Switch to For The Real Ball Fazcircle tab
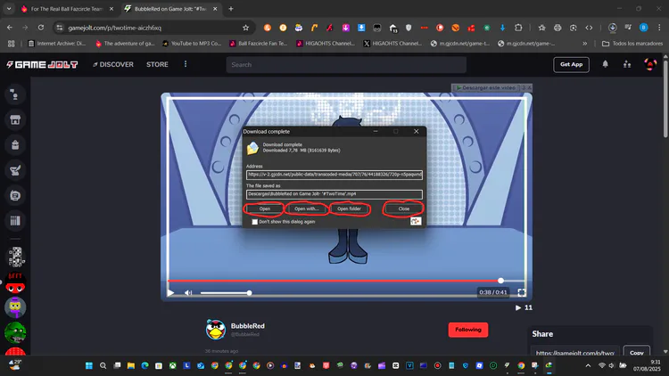Viewport: 669px width, 376px height. (67, 9)
